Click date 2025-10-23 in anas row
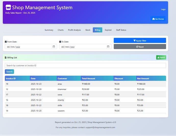This screenshot has height=136, width=176. (36, 84)
